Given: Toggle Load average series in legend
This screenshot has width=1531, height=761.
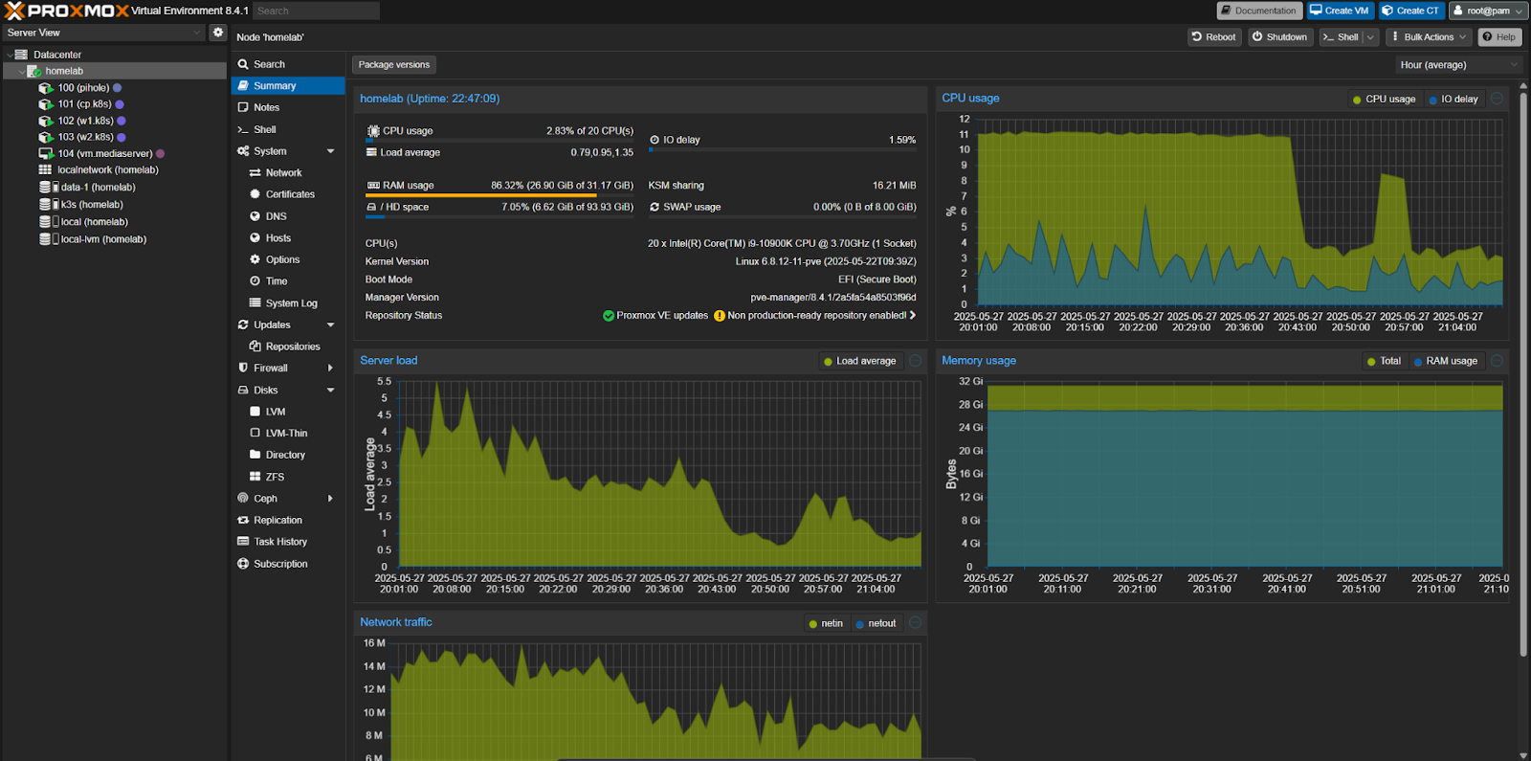Looking at the screenshot, I should (859, 362).
